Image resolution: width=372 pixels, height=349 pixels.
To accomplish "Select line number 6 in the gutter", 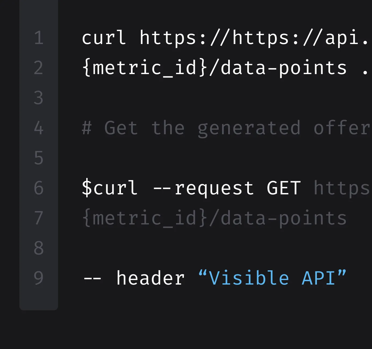I will pos(39,188).
